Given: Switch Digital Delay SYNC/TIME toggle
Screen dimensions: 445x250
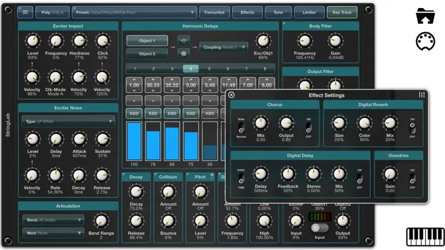Looking at the screenshot, I should click(x=241, y=178).
